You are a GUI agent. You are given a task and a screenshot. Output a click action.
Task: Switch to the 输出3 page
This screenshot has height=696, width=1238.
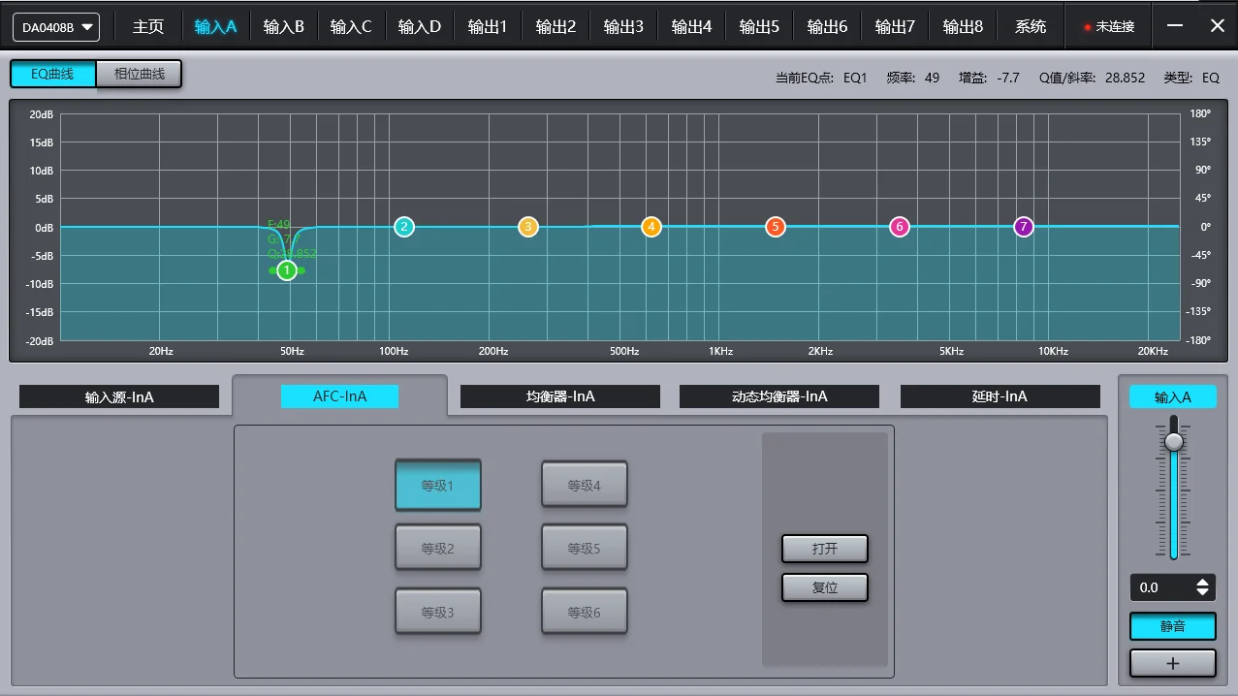click(x=623, y=26)
